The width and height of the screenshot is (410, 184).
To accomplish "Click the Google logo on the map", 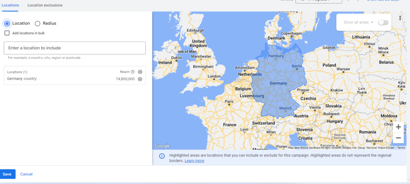I will coord(162,146).
